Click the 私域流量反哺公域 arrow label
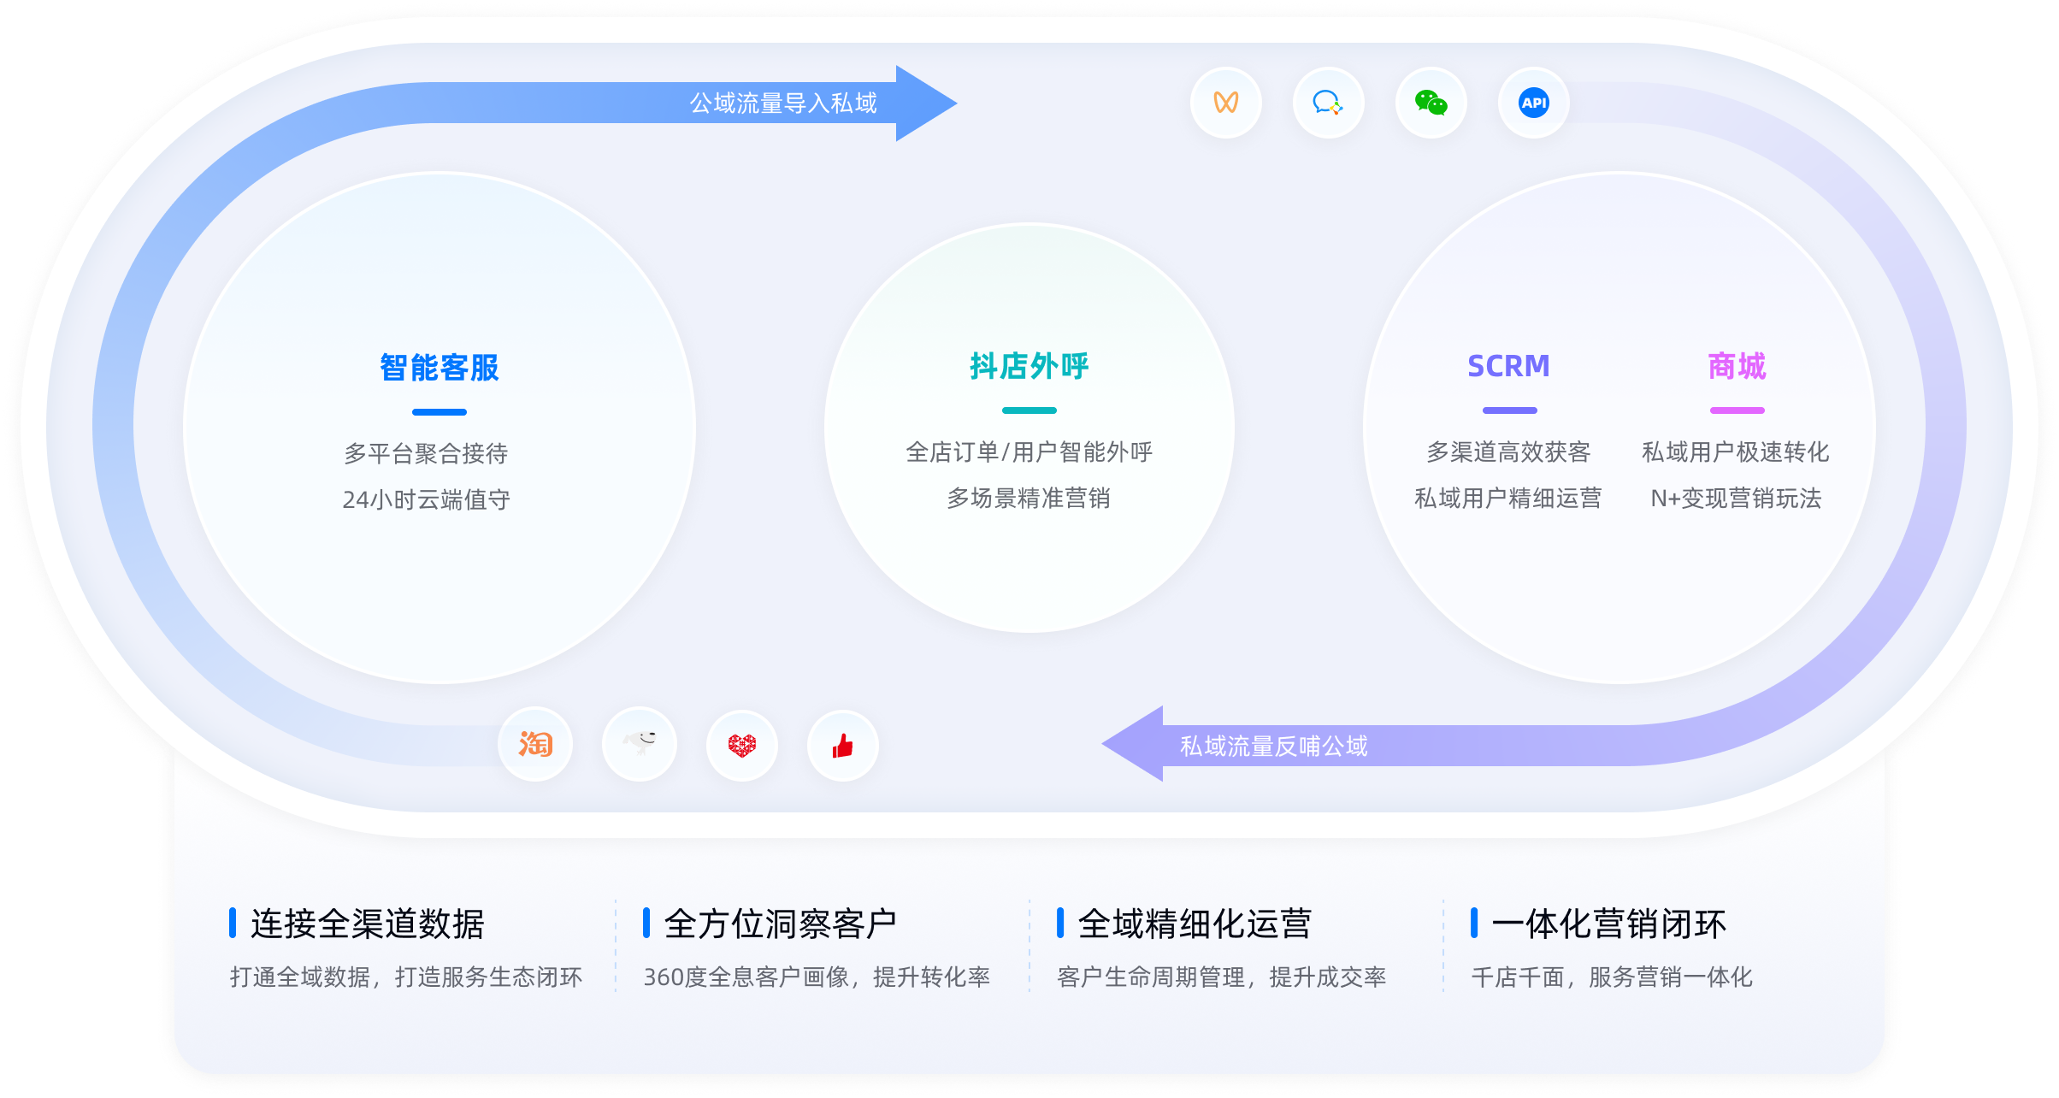Image resolution: width=2059 pixels, height=1098 pixels. pyautogui.click(x=1273, y=746)
